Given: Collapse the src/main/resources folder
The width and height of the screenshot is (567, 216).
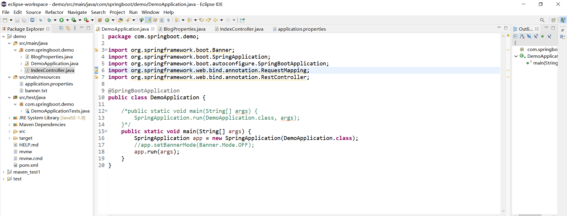Looking at the screenshot, I should coord(9,77).
